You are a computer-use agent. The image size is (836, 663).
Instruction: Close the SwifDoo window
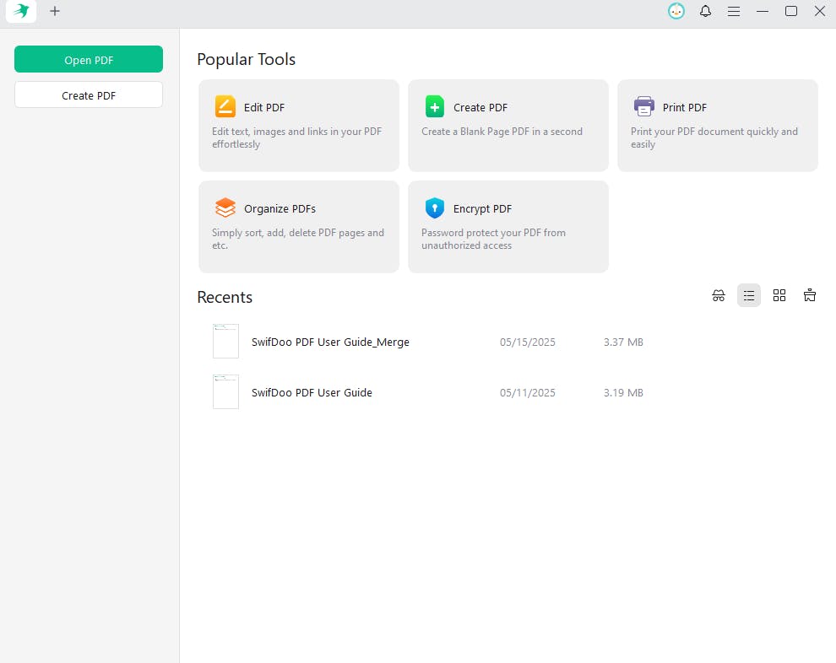[x=820, y=11]
